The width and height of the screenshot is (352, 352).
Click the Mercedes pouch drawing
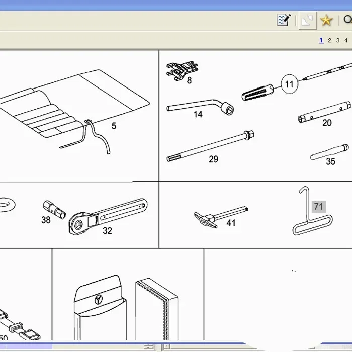(x=100, y=308)
